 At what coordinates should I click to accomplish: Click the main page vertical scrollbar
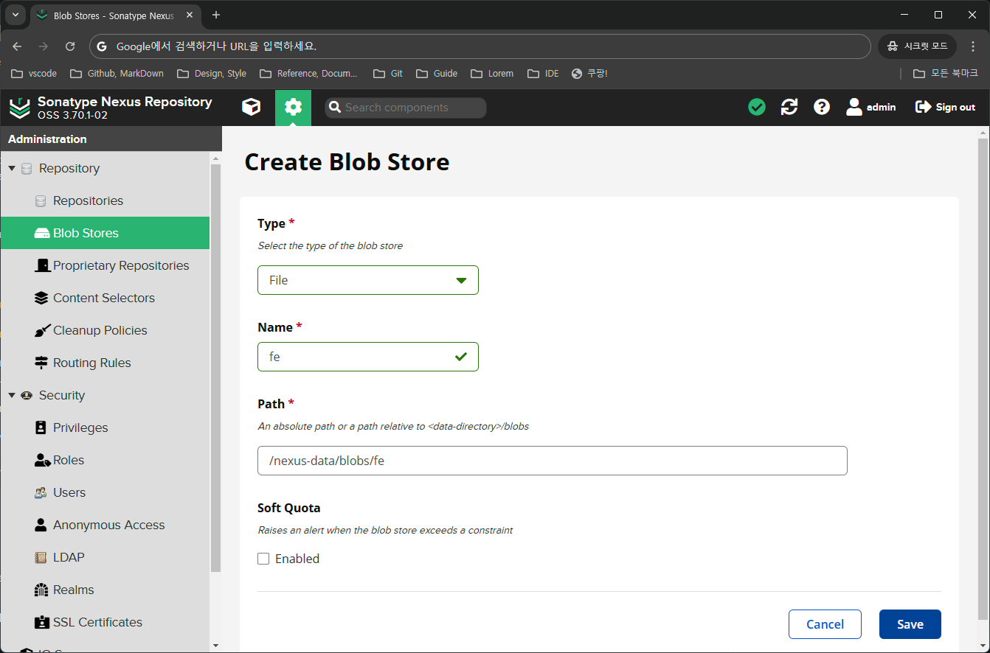tap(983, 380)
